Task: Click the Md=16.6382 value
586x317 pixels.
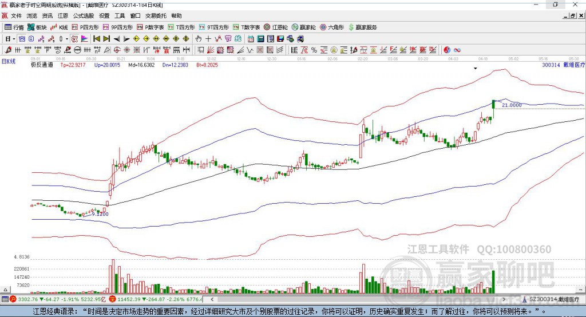Action: (141, 65)
